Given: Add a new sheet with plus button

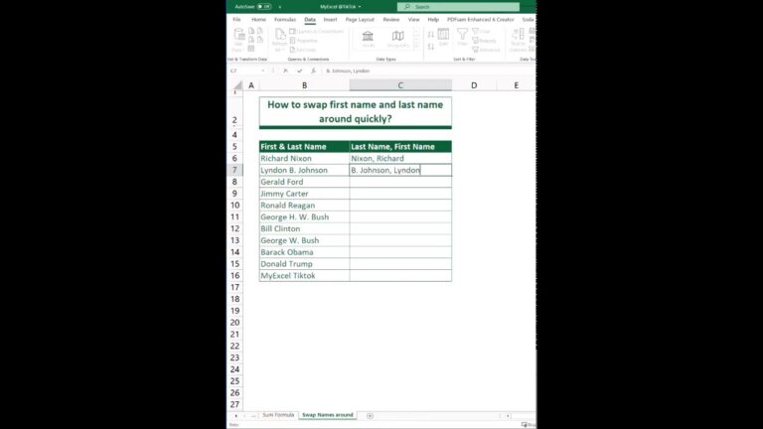Looking at the screenshot, I should pos(370,416).
